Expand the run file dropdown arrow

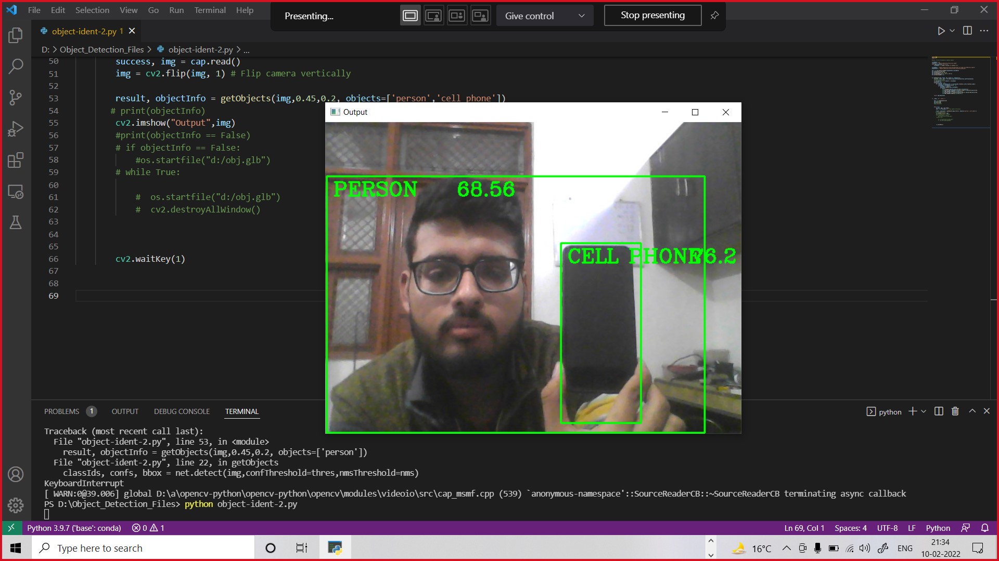[x=952, y=31]
